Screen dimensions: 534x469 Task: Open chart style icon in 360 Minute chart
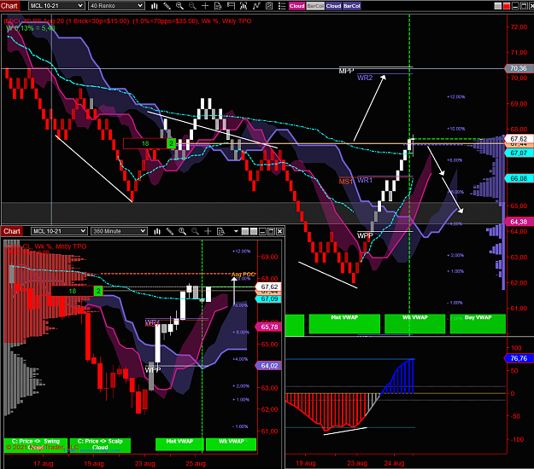[x=157, y=231]
